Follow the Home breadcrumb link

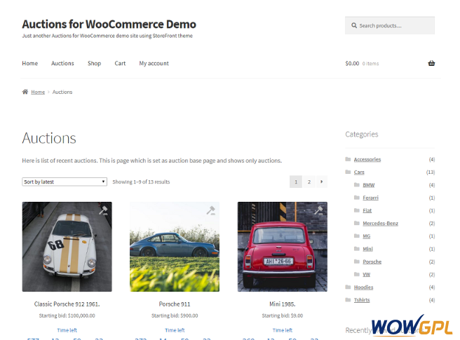(x=38, y=92)
